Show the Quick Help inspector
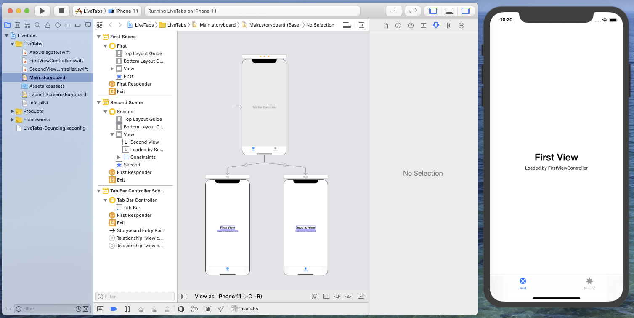Viewport: 634px width, 318px height. (x=411, y=25)
